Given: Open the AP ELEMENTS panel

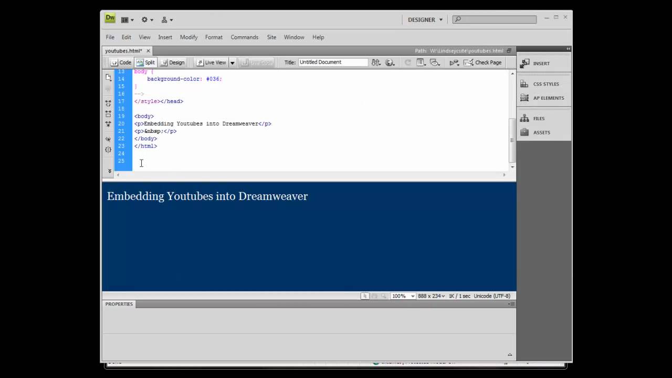Looking at the screenshot, I should (543, 98).
